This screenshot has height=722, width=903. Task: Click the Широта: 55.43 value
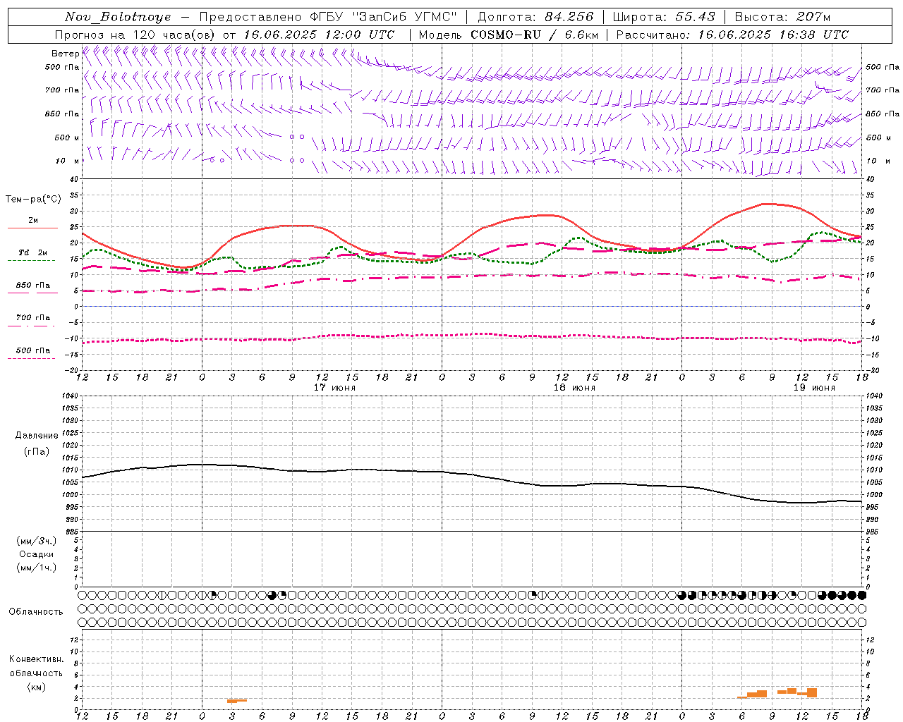click(664, 17)
